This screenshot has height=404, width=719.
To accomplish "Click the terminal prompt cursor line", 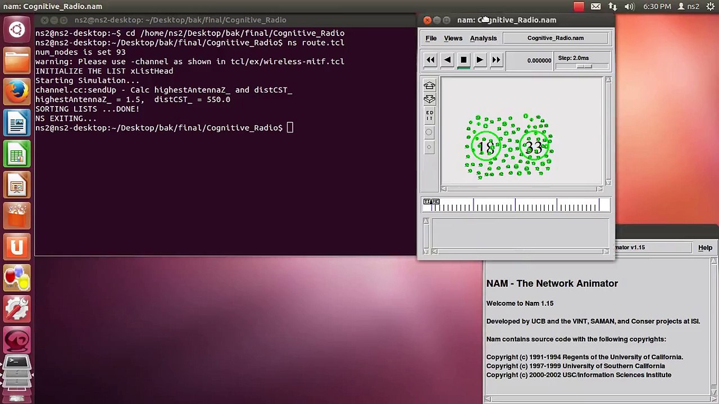I will pos(164,128).
